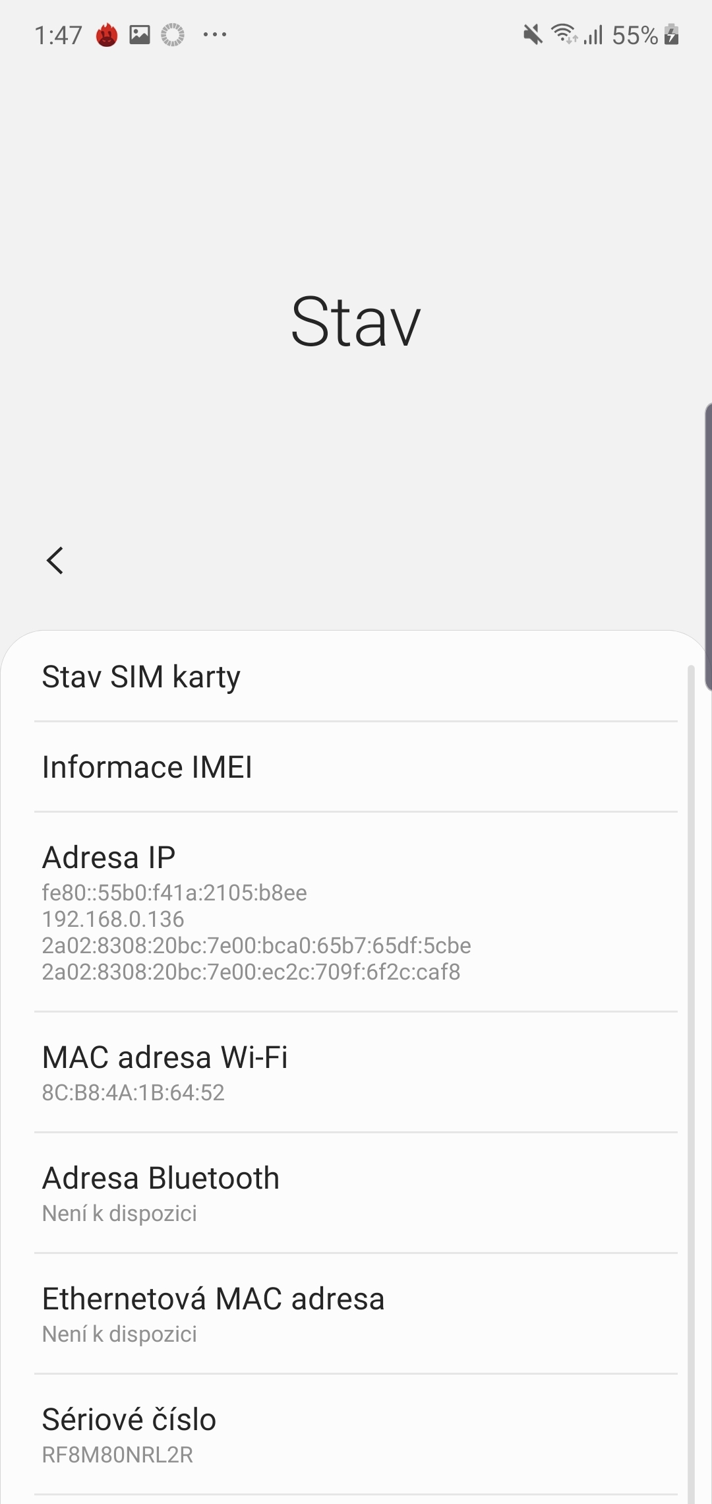Open Stav SIM karty

[x=356, y=677]
